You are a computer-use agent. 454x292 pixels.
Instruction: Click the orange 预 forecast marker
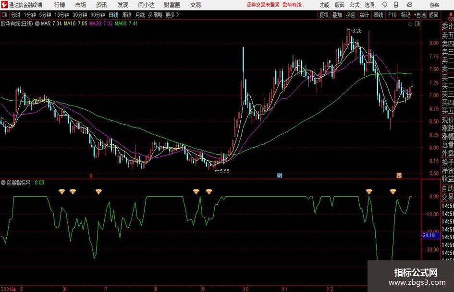pos(399,175)
